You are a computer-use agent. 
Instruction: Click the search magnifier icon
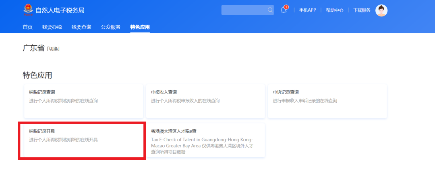pyautogui.click(x=270, y=10)
